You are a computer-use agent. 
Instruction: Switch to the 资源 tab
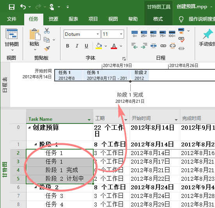[53, 19]
